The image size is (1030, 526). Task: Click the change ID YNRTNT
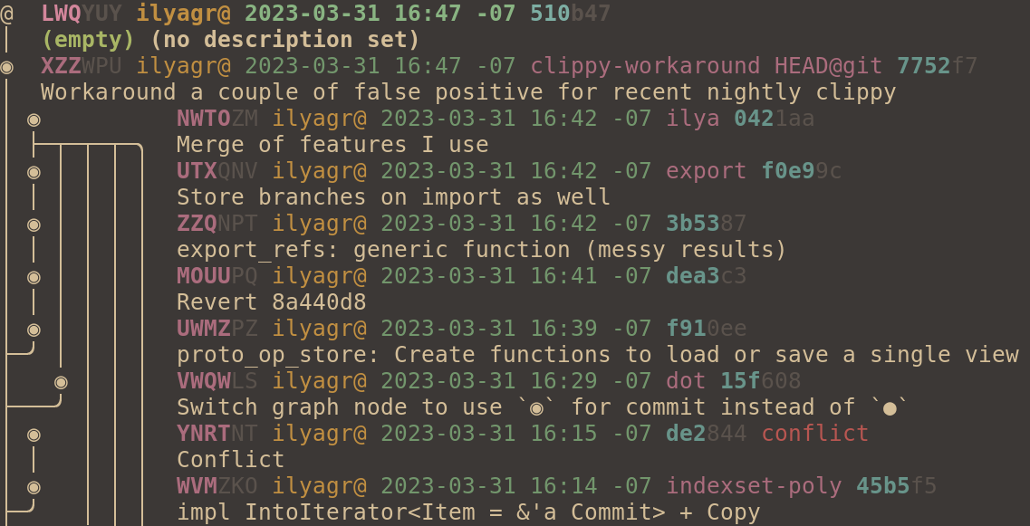[x=217, y=434]
